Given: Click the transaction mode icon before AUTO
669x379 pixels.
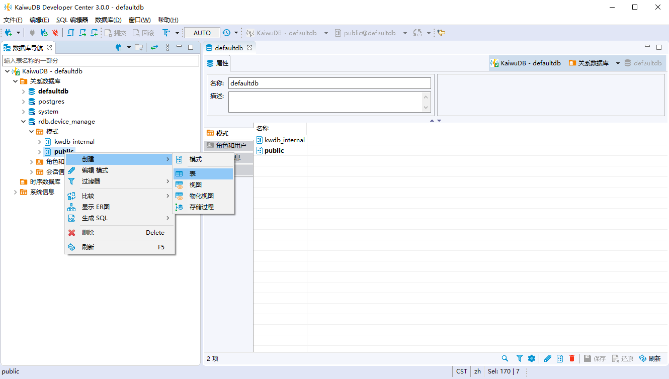Looking at the screenshot, I should tap(166, 33).
